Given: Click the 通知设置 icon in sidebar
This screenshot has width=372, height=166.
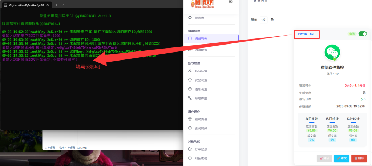Looking at the screenshot, I should [190, 89].
